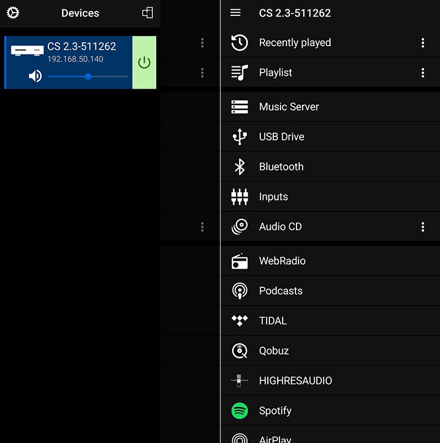Click three-dot menu in dimmed Audio CD row
Image resolution: width=440 pixels, height=443 pixels.
point(202,227)
